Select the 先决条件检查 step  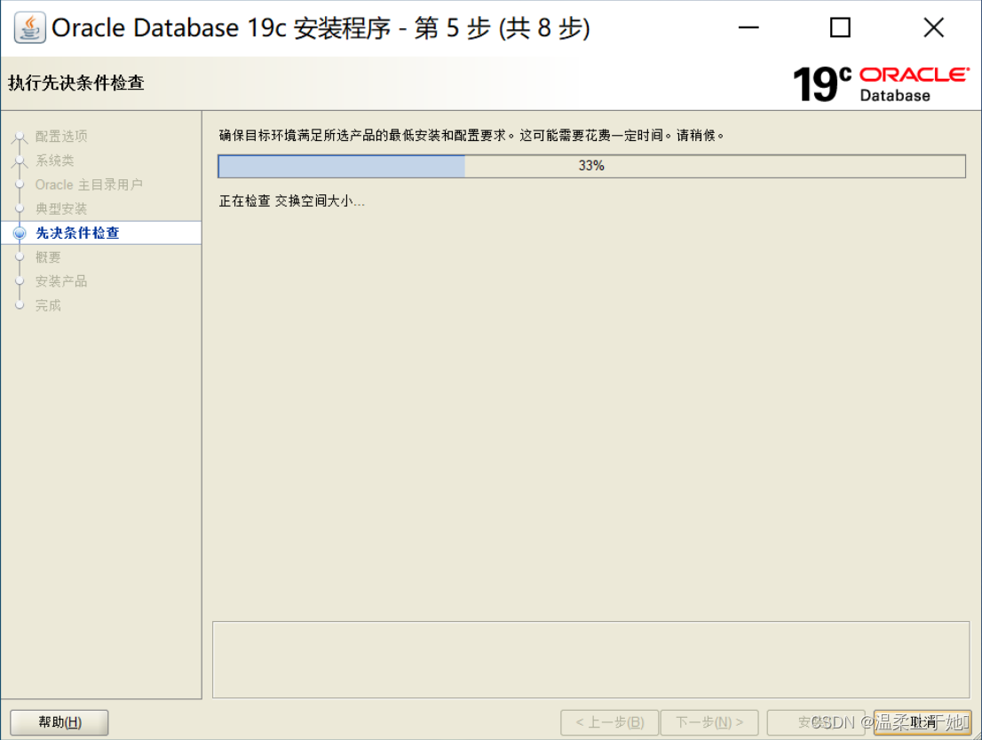pyautogui.click(x=77, y=232)
